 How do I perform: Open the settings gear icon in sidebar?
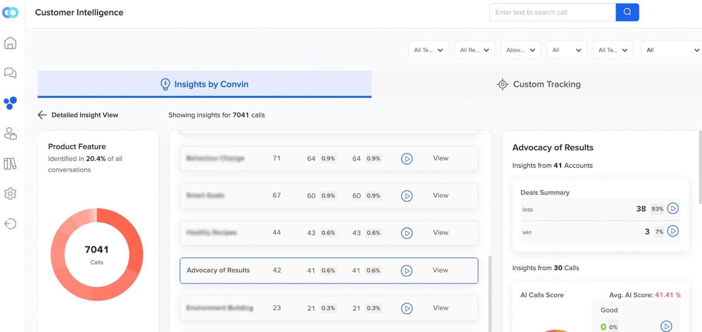click(x=10, y=194)
